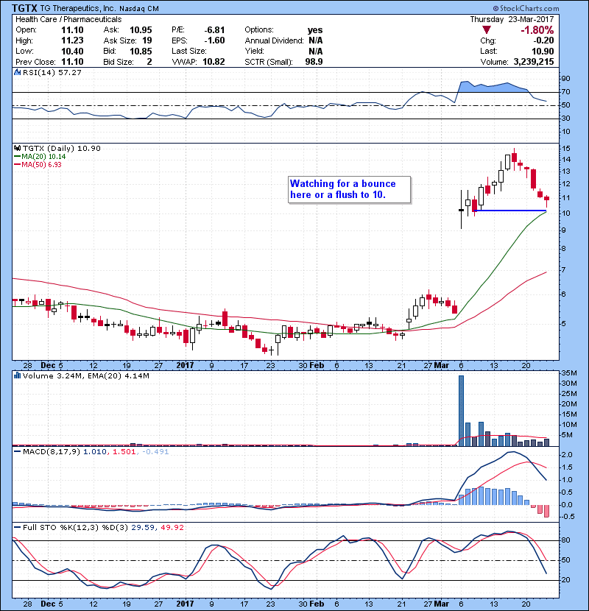This screenshot has width=589, height=611.
Task: Click the VWAP value 10.82
Action: pyautogui.click(x=214, y=62)
